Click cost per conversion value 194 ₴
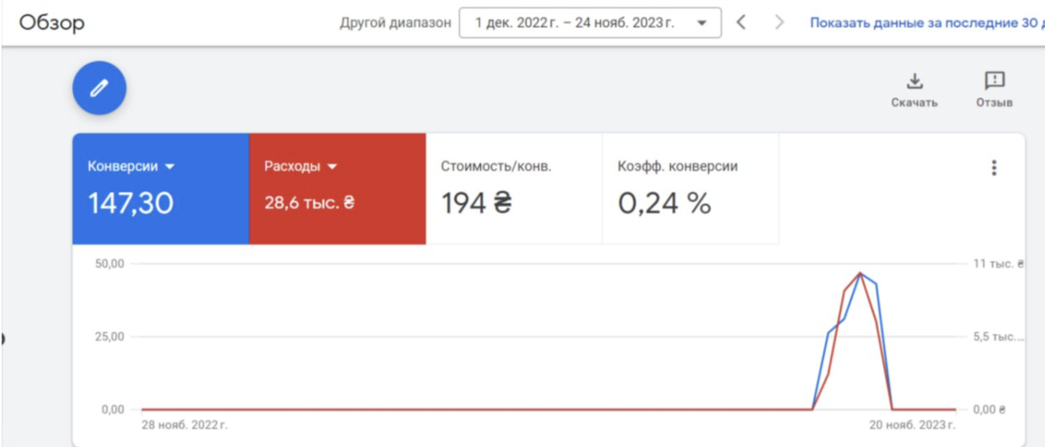 pos(476,203)
